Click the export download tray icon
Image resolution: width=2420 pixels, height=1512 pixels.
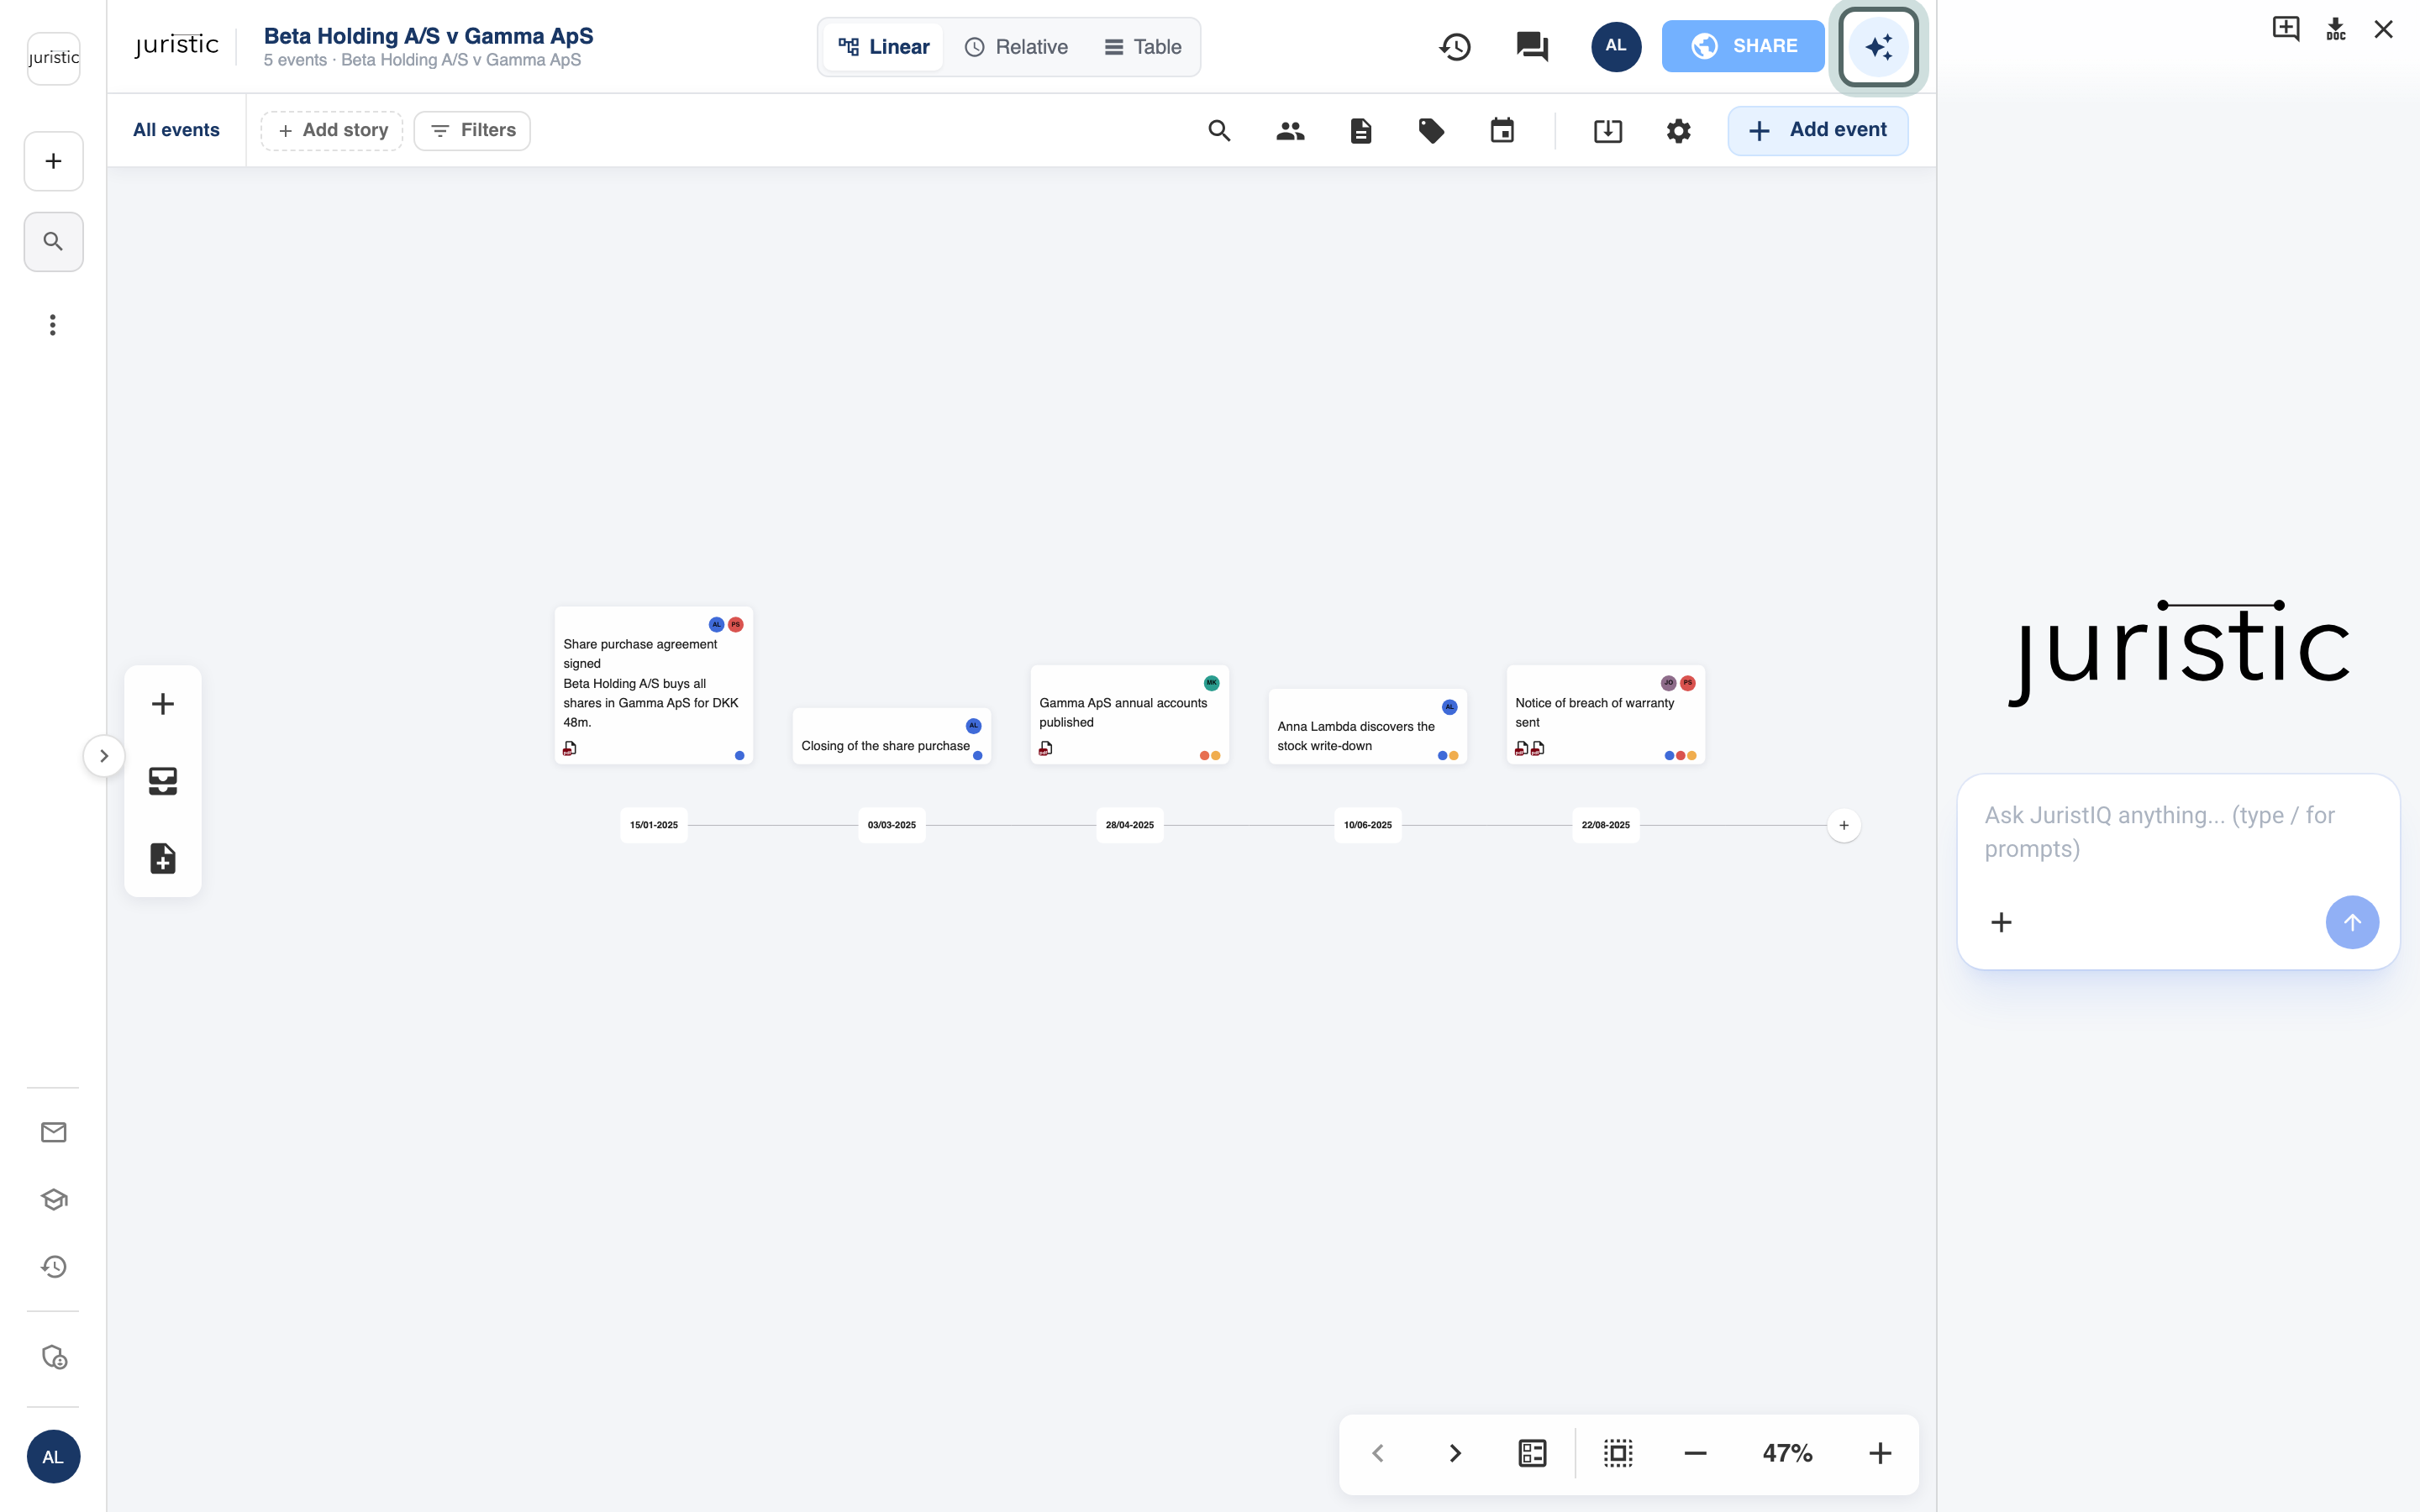click(x=1608, y=131)
